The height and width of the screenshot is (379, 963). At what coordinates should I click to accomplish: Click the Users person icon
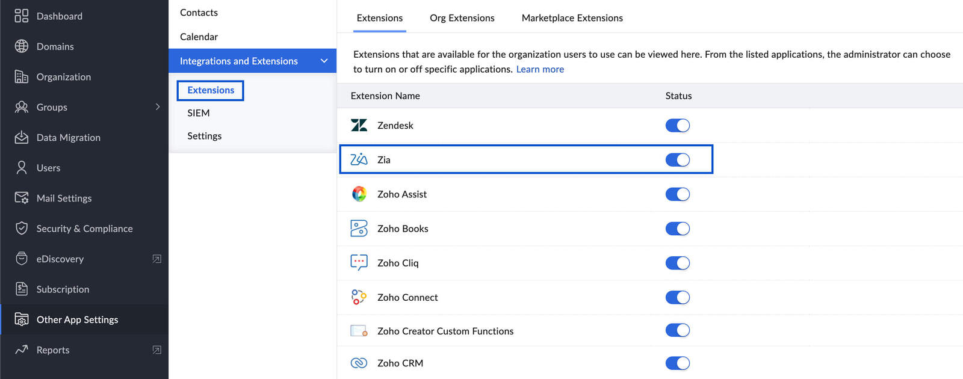[22, 168]
